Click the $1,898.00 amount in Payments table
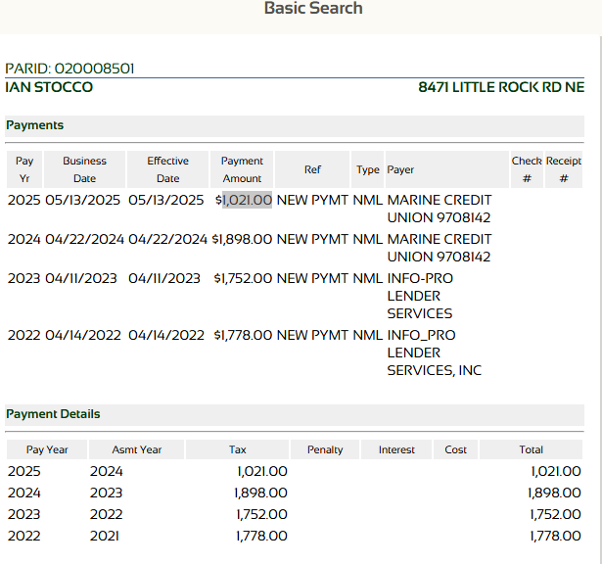This screenshot has height=564, width=602. click(243, 239)
